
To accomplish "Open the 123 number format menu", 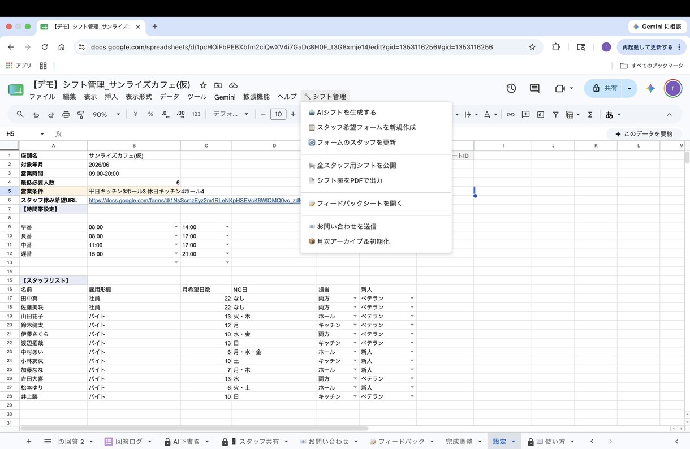I will [x=196, y=114].
